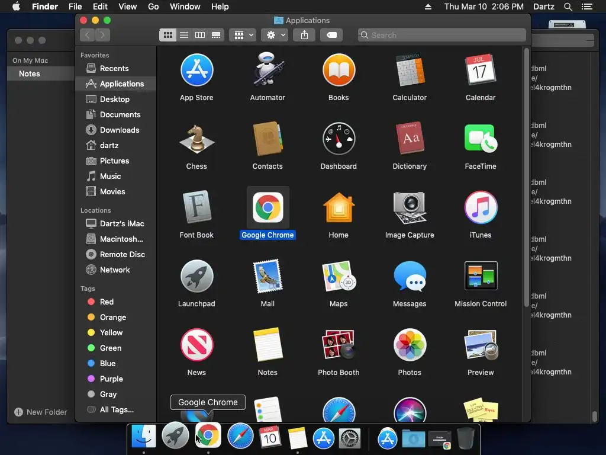Screen dimensions: 606x455
Task: Click the Share toolbar button
Action: click(x=305, y=35)
